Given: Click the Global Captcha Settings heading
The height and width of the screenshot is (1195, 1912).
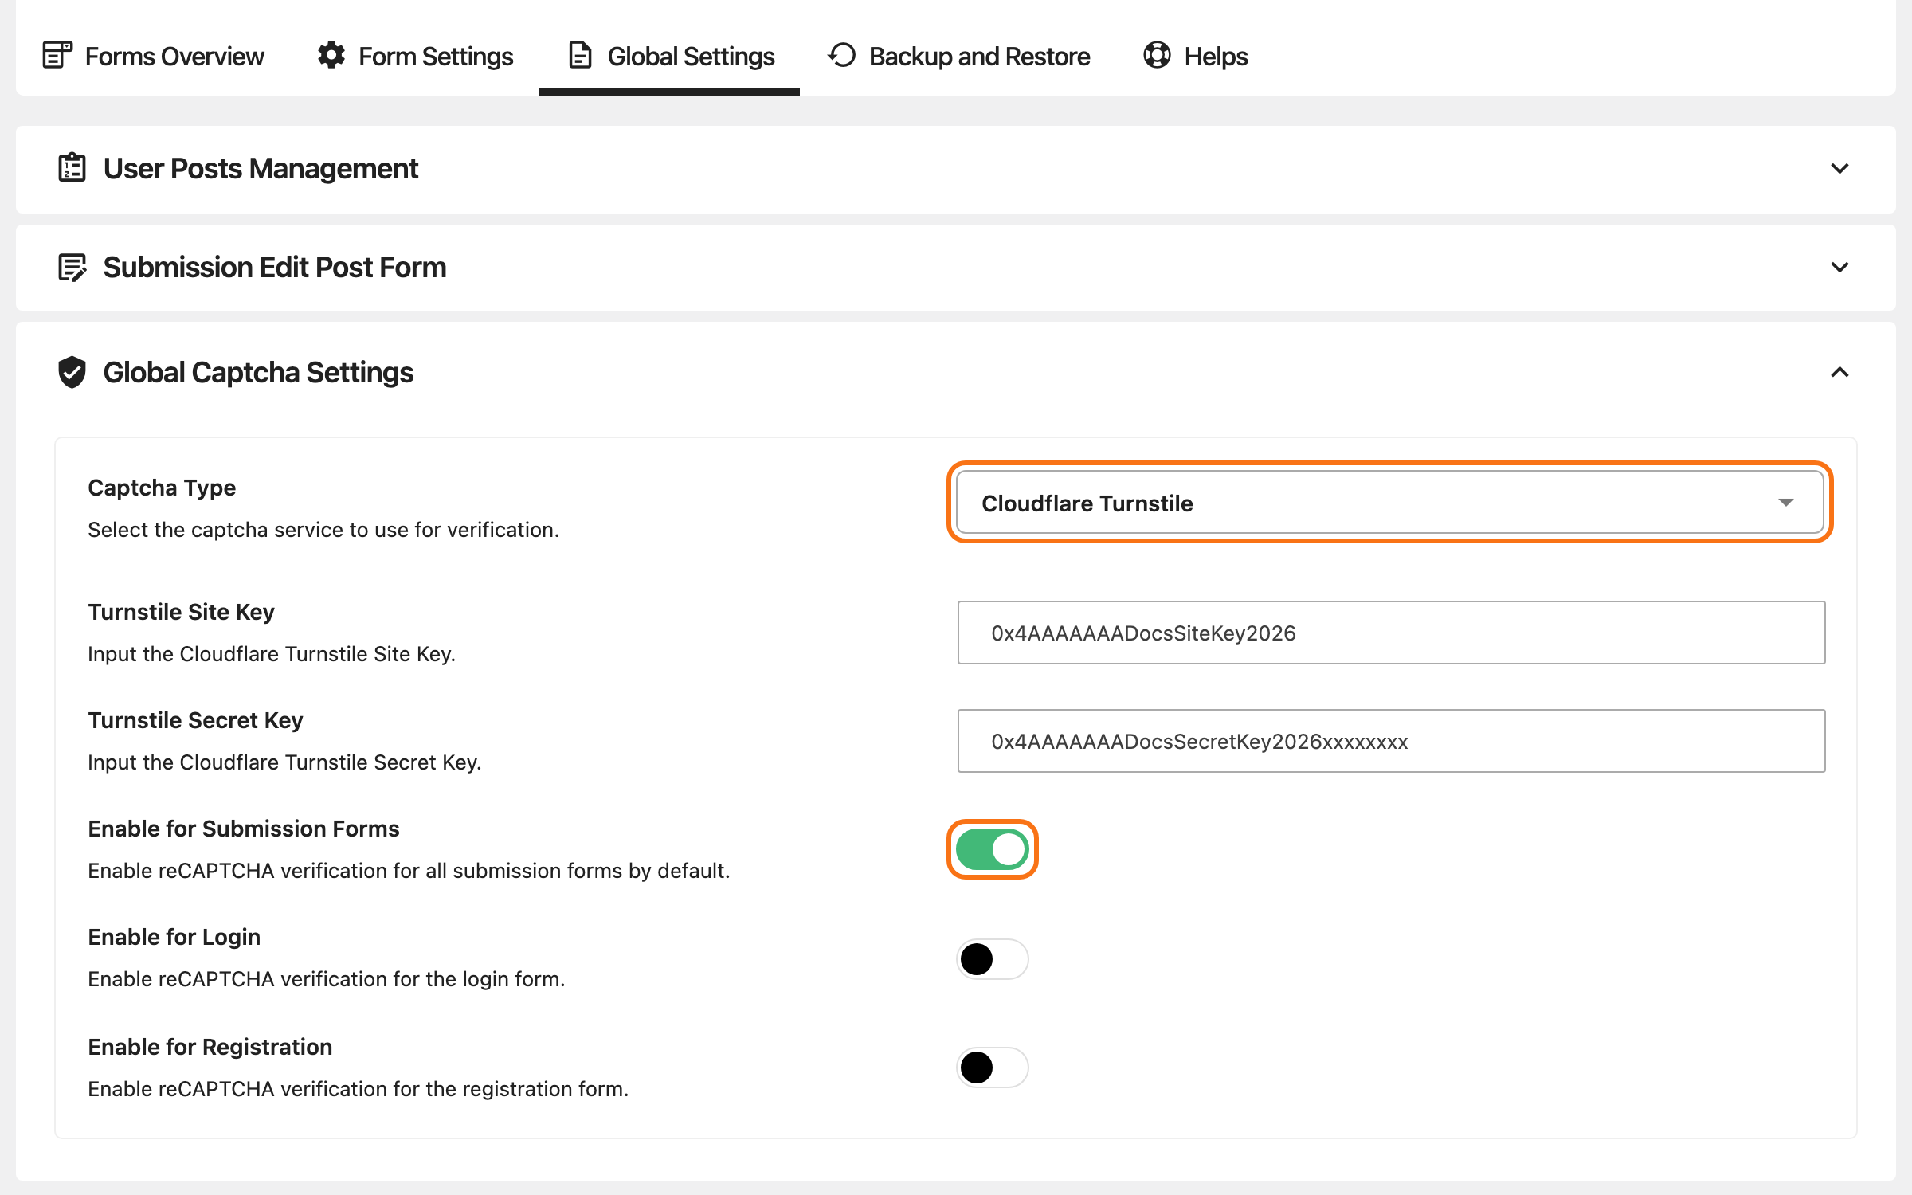Looking at the screenshot, I should pyautogui.click(x=258, y=373).
